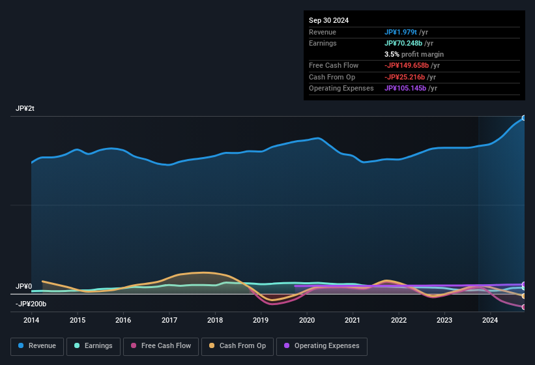Click the -JP¥149.658b free cash flow value
Viewport: 535px width, 365px height.
pos(407,65)
